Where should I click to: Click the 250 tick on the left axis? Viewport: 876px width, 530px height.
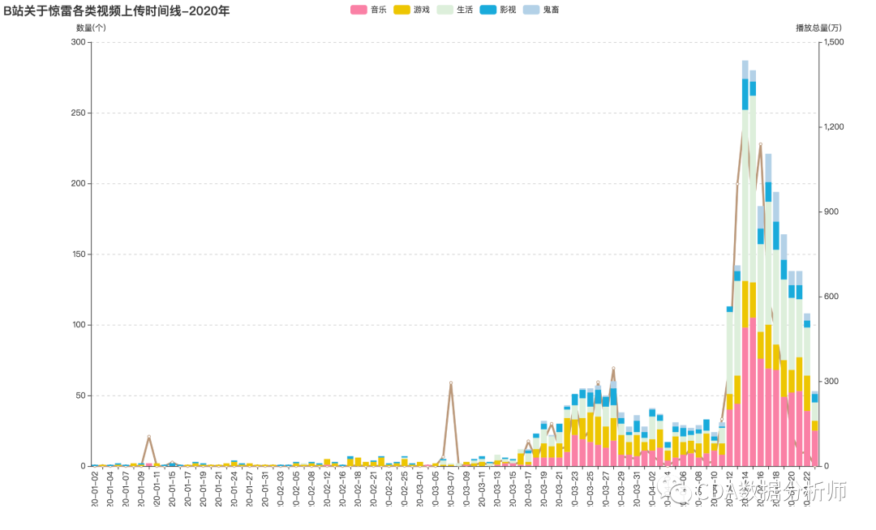(x=78, y=113)
